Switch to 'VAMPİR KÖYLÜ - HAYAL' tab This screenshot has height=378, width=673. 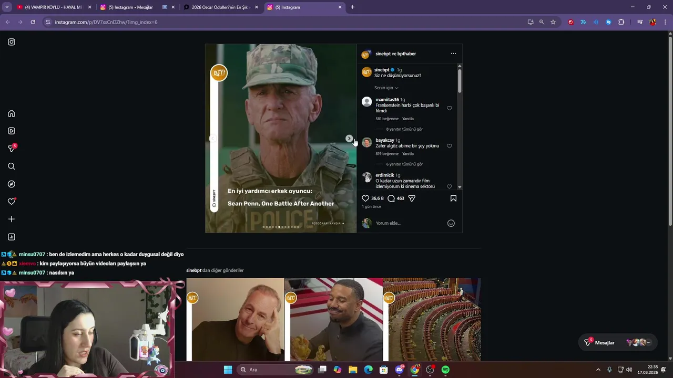[54, 7]
